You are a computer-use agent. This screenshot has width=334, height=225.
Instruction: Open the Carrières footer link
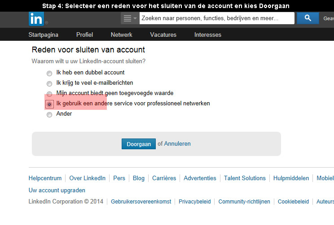(x=164, y=178)
